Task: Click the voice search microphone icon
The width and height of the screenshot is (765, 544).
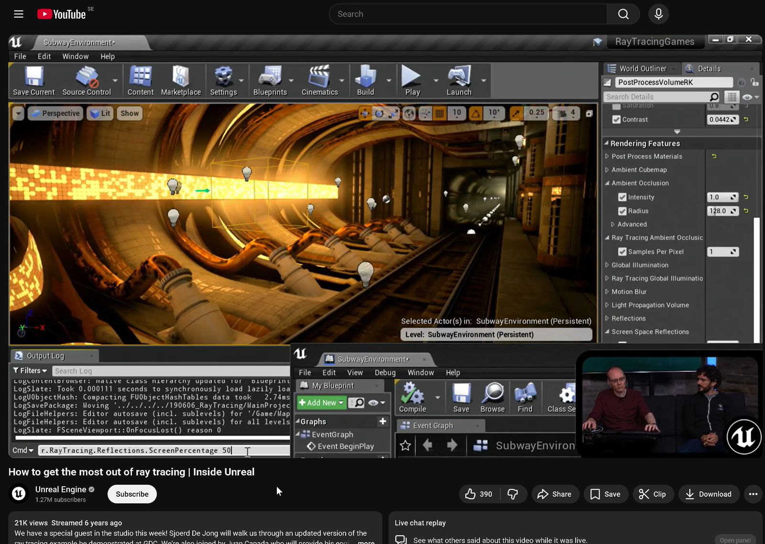Action: click(658, 14)
